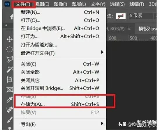Image resolution: width=160 pixels, height=130 pixels.
Task: Select the Eyedropper tool
Action: point(10,99)
